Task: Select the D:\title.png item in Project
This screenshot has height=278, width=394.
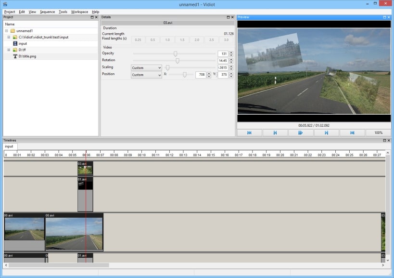Action: point(26,56)
